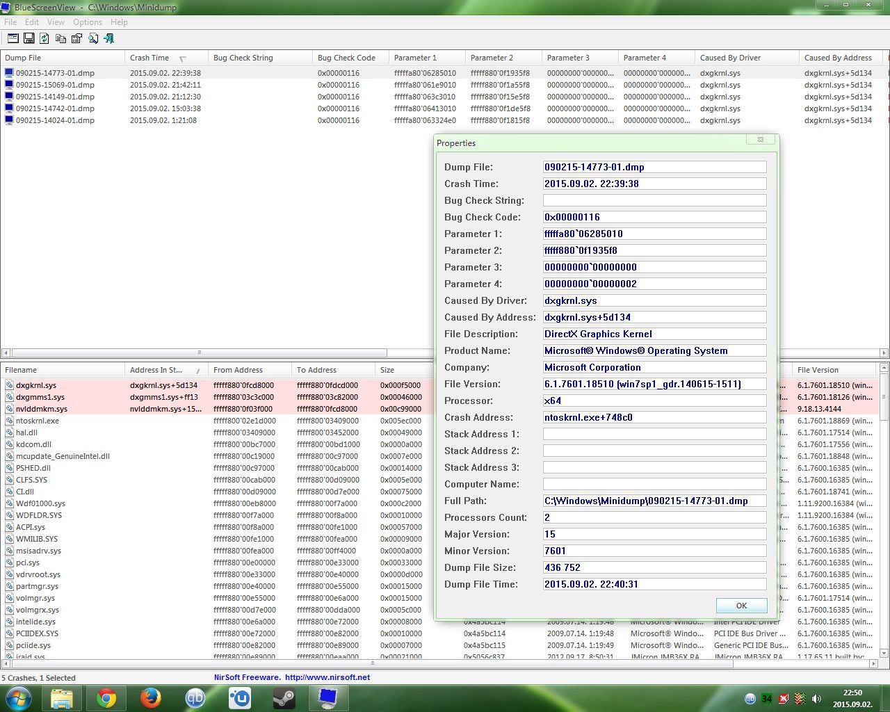
Task: Open the nirsoft.net link in status bar
Action: pos(327,677)
